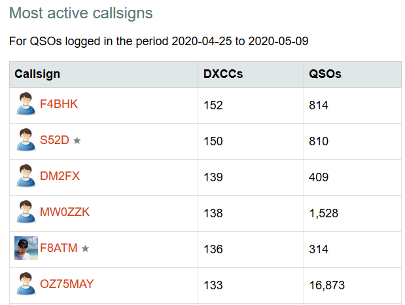This screenshot has height=305, width=405.
Task: Click the avatar icon beside DM2FX
Action: tap(26, 176)
